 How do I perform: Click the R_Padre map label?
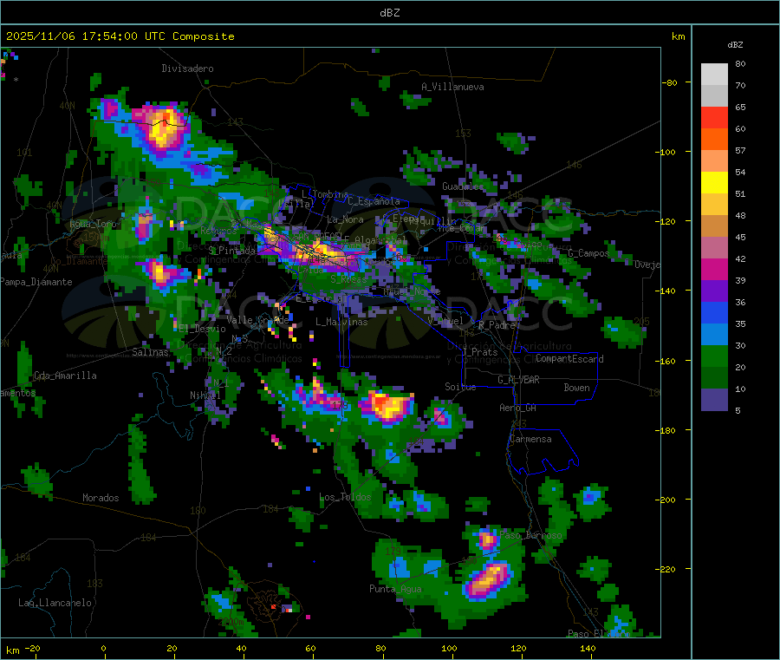click(497, 325)
